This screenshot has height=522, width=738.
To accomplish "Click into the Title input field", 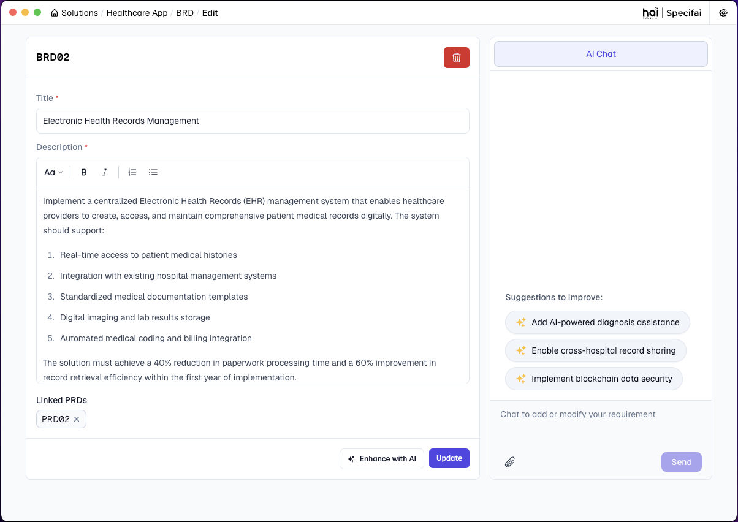I will point(253,121).
